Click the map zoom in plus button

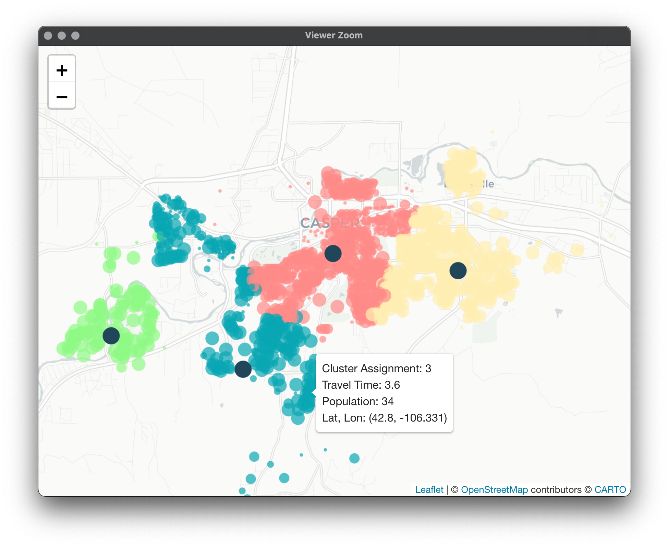62,70
